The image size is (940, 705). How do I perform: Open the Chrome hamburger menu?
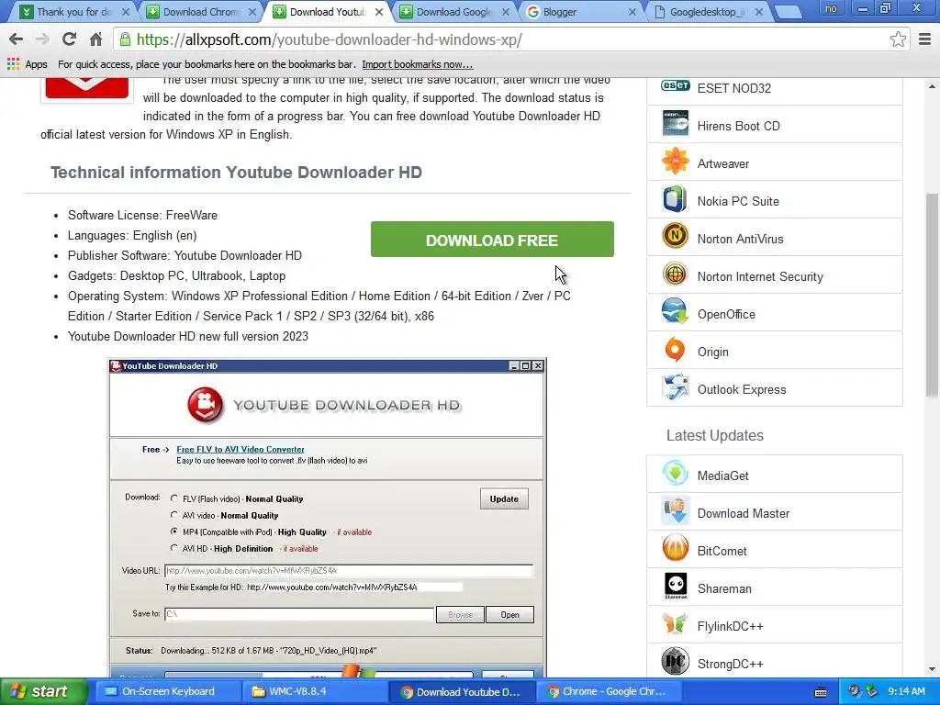pos(925,39)
